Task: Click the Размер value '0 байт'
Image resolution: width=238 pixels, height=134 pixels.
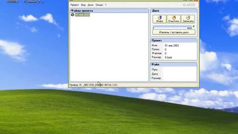Action: click(x=168, y=57)
